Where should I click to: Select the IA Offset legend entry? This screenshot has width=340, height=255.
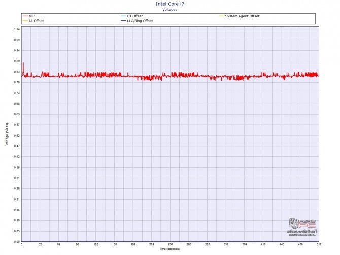(x=33, y=21)
